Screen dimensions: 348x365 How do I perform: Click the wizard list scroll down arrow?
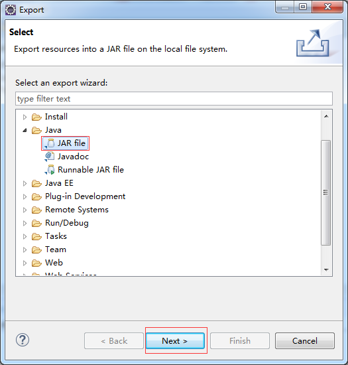click(x=326, y=270)
